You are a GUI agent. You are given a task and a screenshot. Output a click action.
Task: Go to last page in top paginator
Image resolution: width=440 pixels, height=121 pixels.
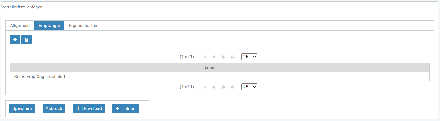coord(232,57)
